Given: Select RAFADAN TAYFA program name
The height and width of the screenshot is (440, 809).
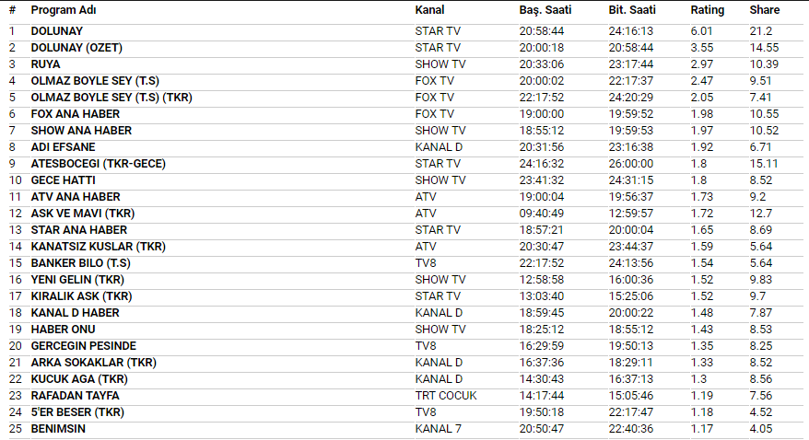Looking at the screenshot, I should pyautogui.click(x=76, y=396).
